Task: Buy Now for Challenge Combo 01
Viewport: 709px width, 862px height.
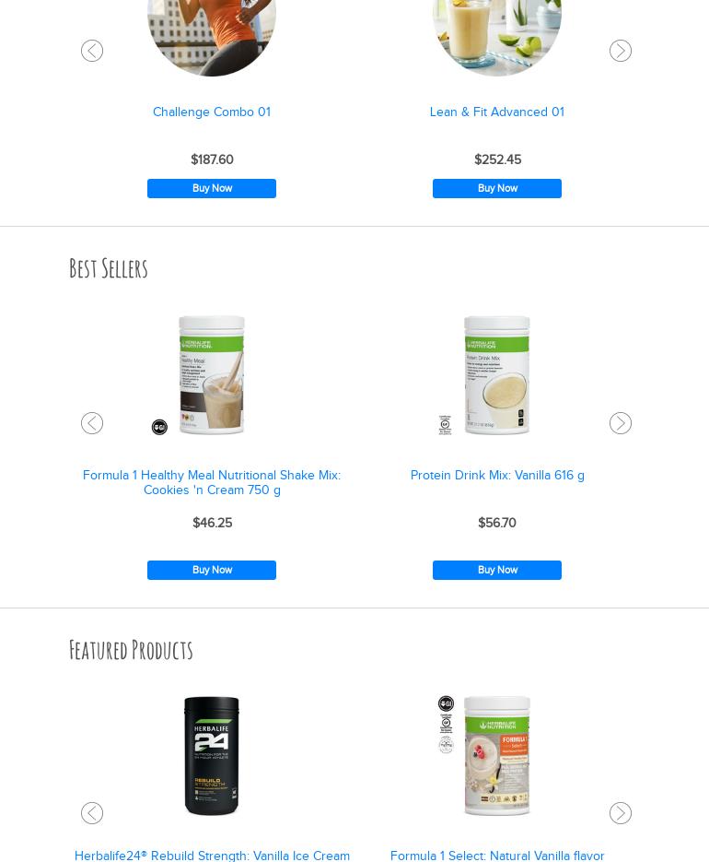Action: 212,189
